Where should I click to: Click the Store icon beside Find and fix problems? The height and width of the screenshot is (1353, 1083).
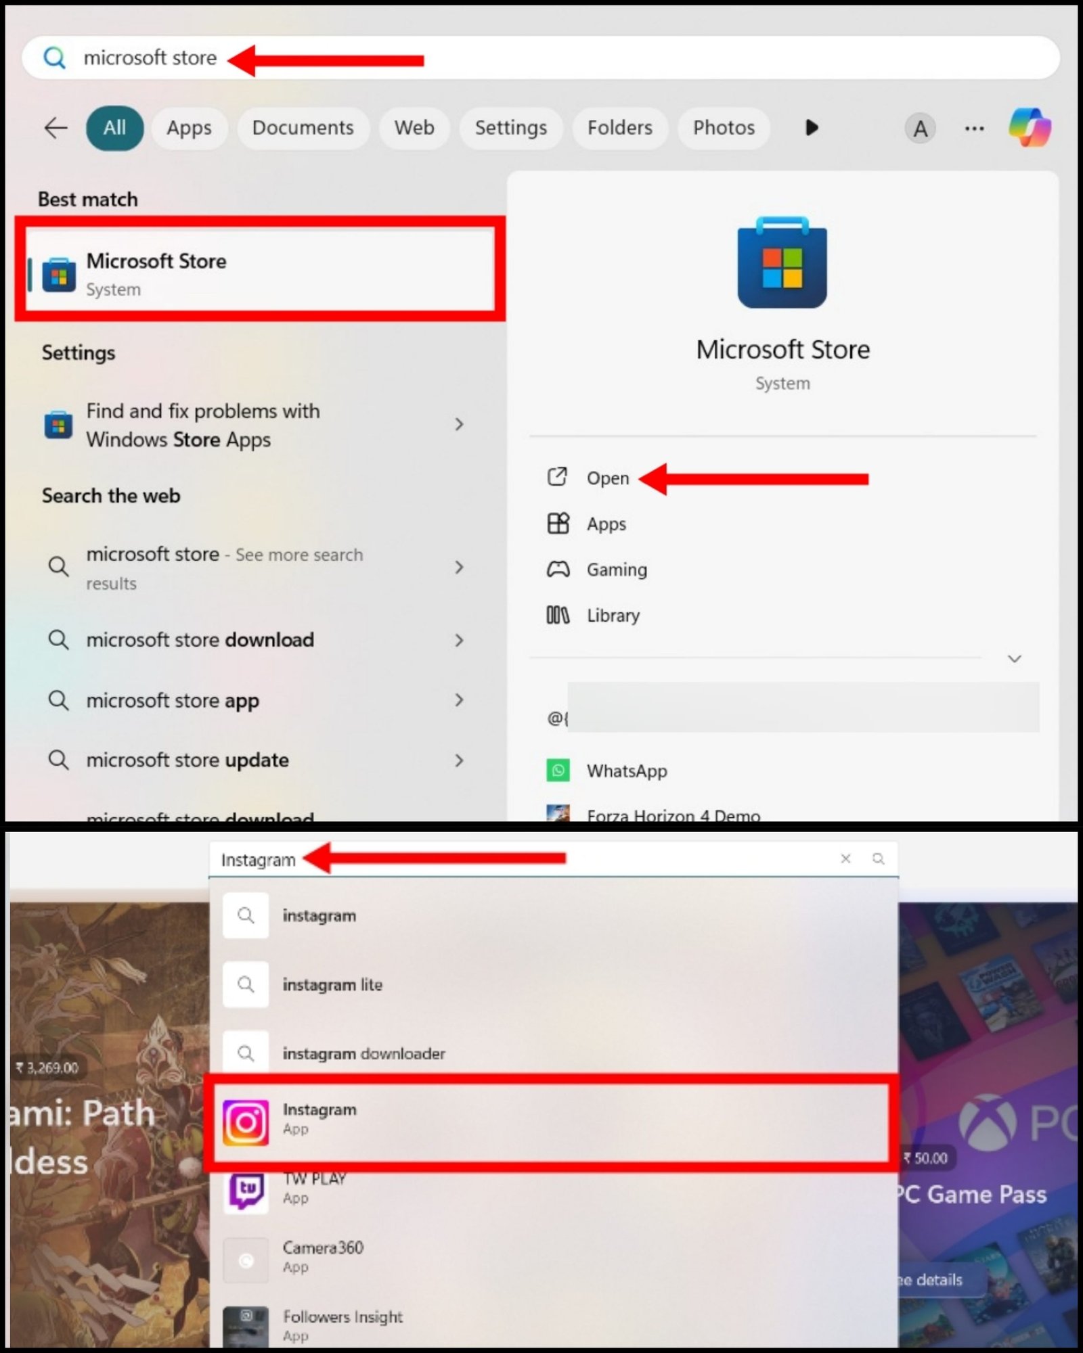pos(58,425)
